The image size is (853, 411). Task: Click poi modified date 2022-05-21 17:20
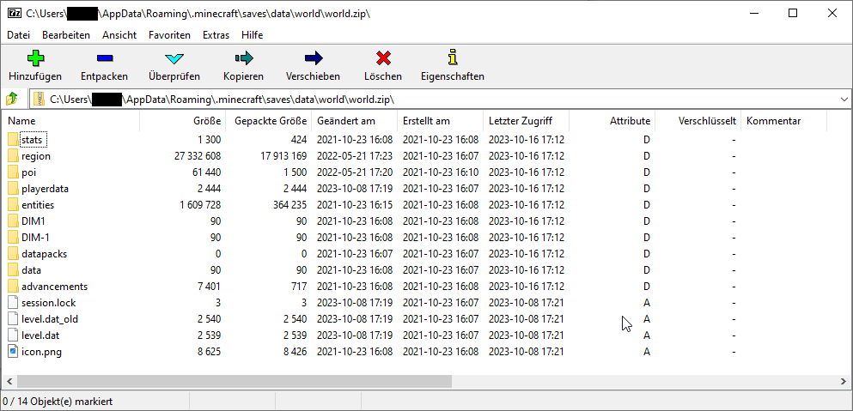(355, 172)
